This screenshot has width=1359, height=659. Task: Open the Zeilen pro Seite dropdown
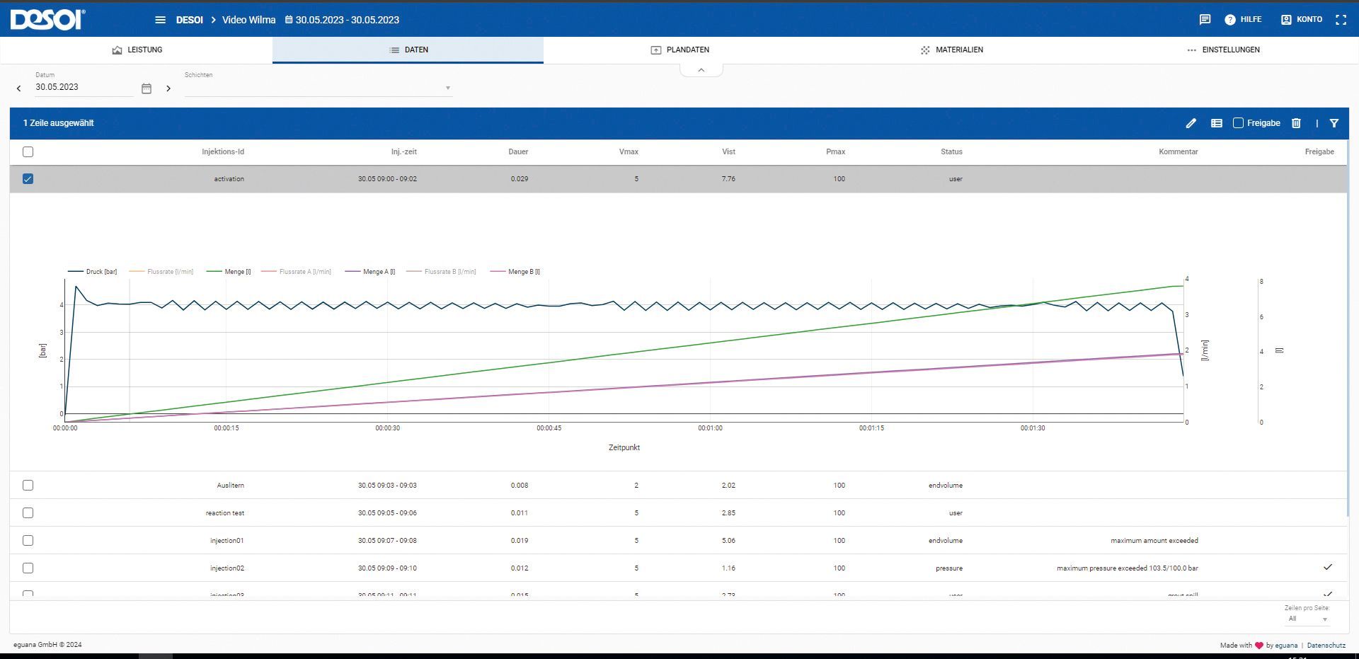1307,619
